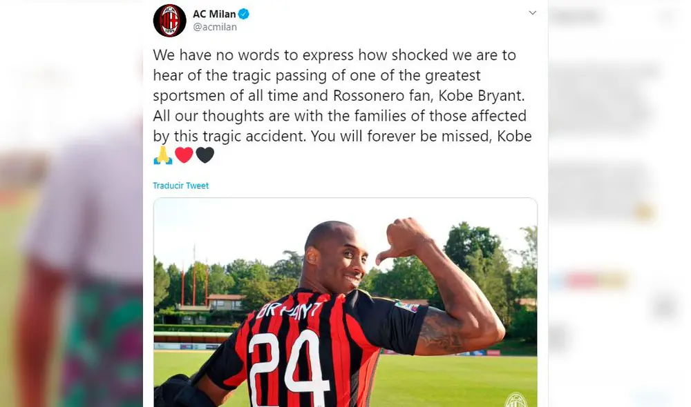This screenshot has height=407, width=691.
Task: Click the Traducir Tweet link
Action: [x=180, y=185]
